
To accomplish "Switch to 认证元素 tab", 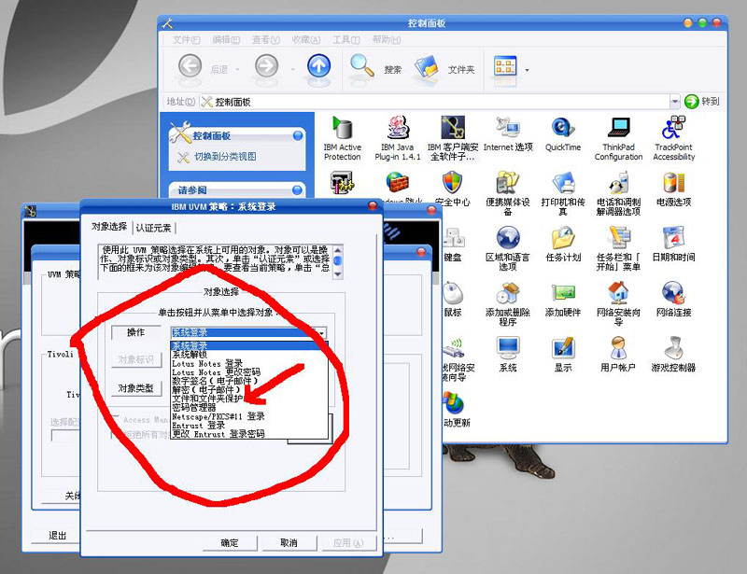I will point(153,228).
